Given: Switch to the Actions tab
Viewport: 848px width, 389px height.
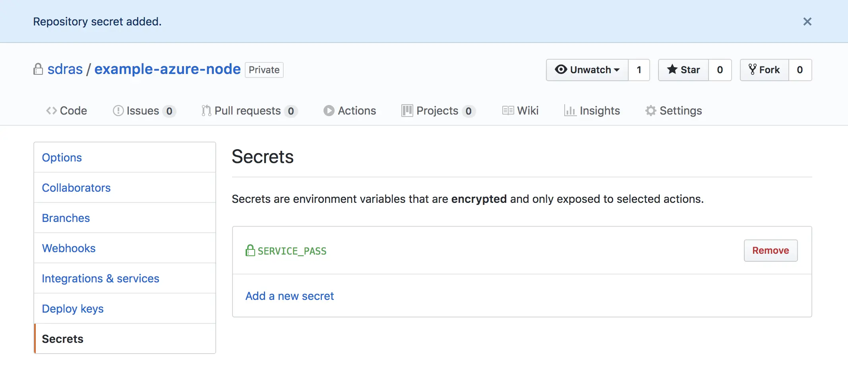Looking at the screenshot, I should 350,111.
